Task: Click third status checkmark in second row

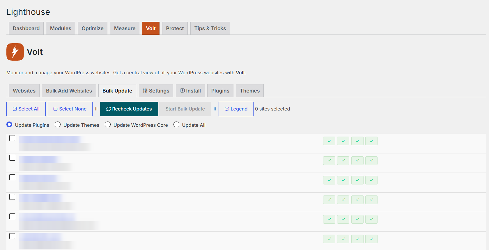Action: 357,161
